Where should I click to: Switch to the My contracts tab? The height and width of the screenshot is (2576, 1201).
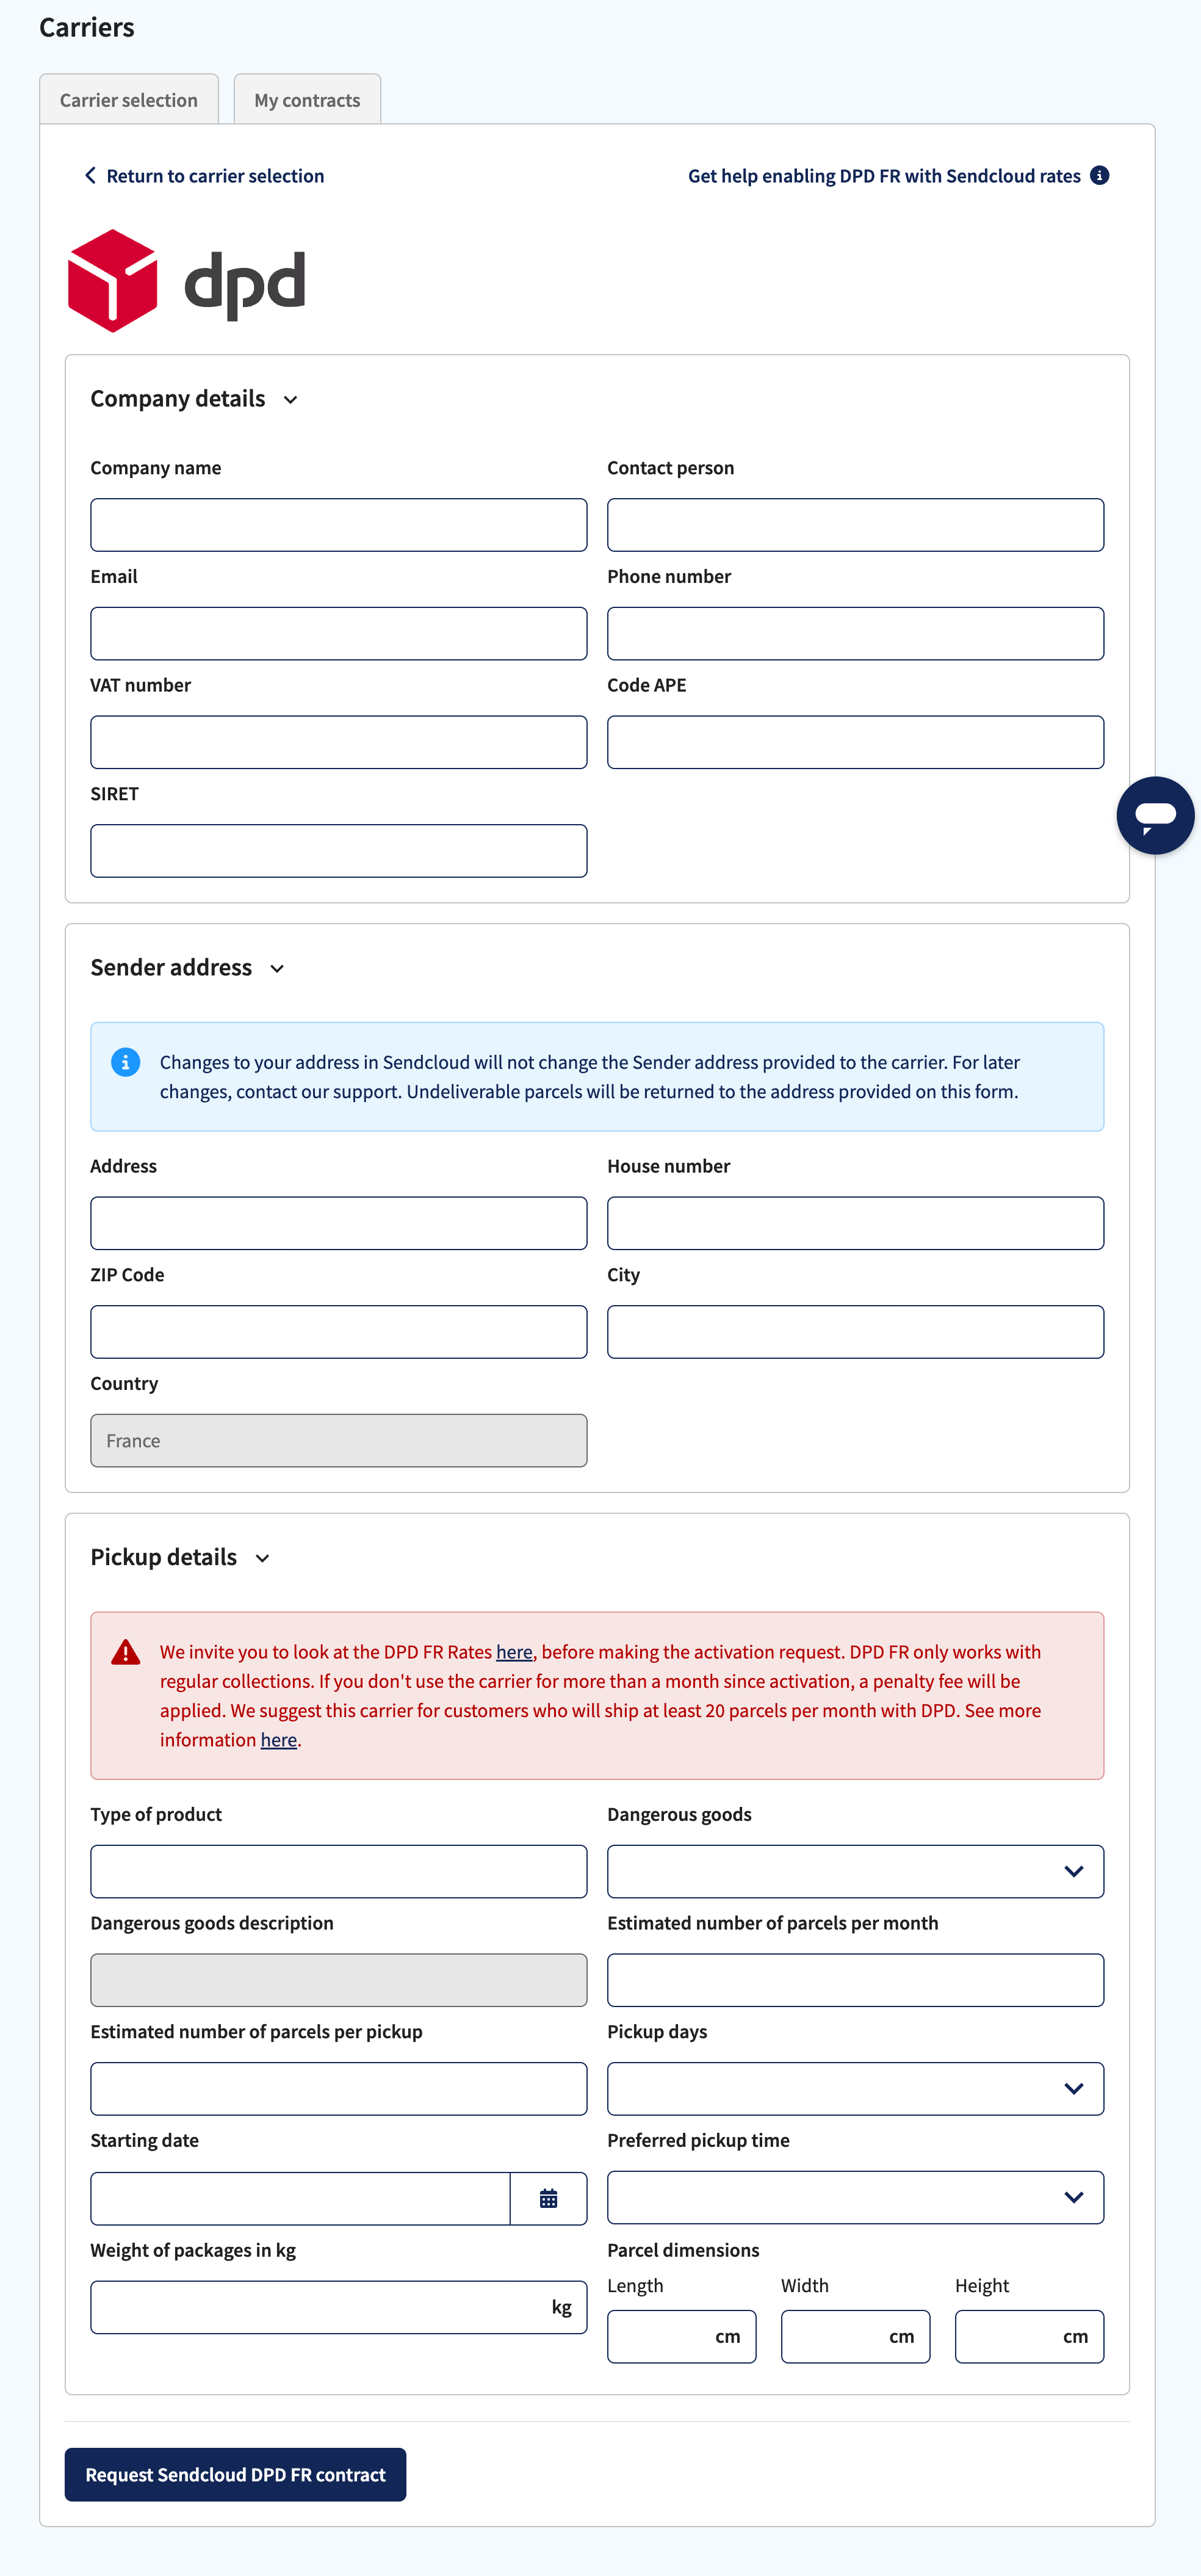click(x=306, y=99)
